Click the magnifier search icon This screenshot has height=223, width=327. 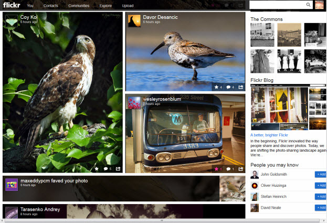click(308, 5)
